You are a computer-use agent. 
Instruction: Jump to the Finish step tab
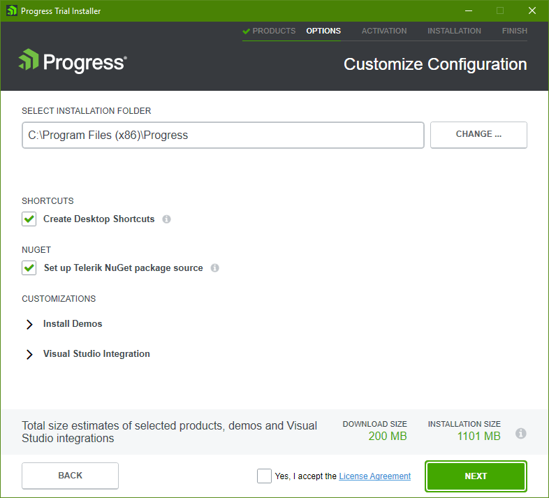pyautogui.click(x=514, y=31)
